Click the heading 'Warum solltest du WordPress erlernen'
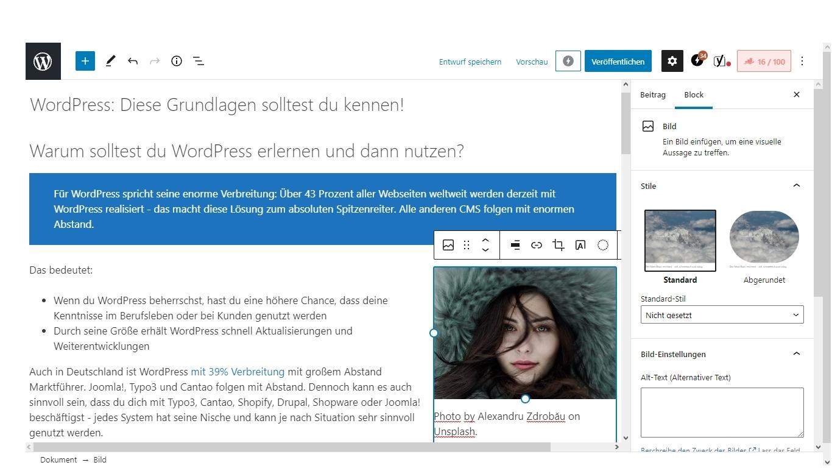The image size is (832, 468). (247, 151)
